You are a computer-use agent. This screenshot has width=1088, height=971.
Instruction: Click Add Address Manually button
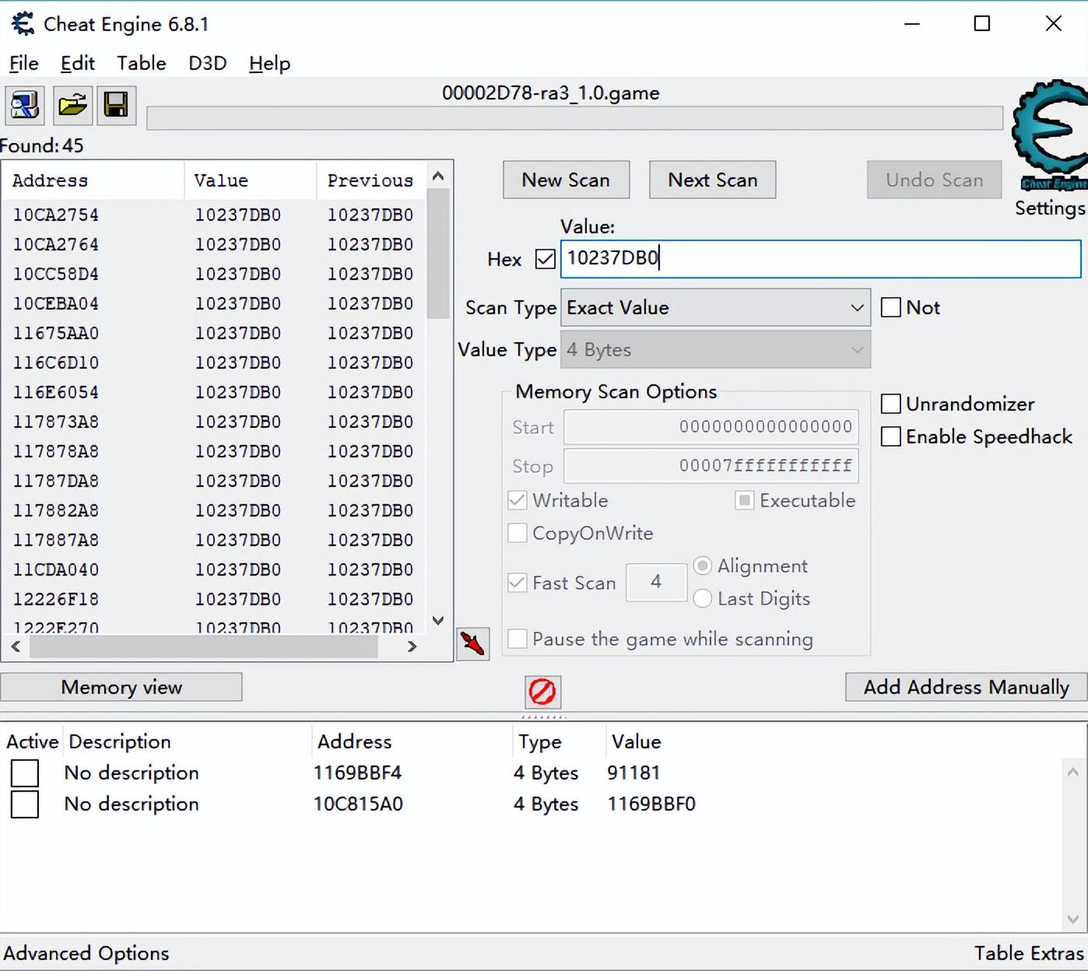pos(967,687)
